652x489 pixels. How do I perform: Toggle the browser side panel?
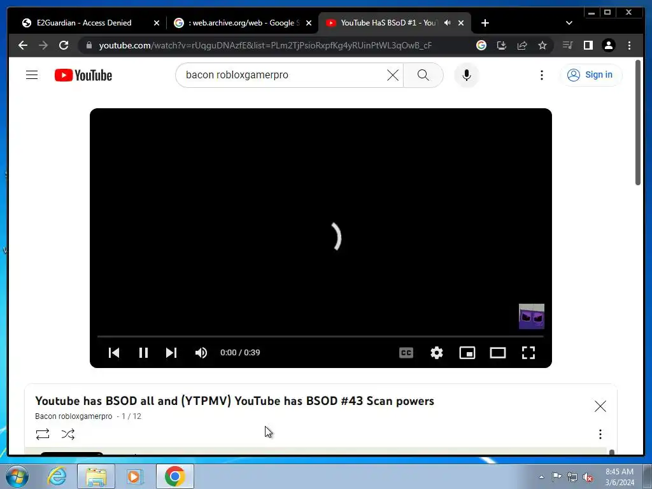click(x=588, y=45)
